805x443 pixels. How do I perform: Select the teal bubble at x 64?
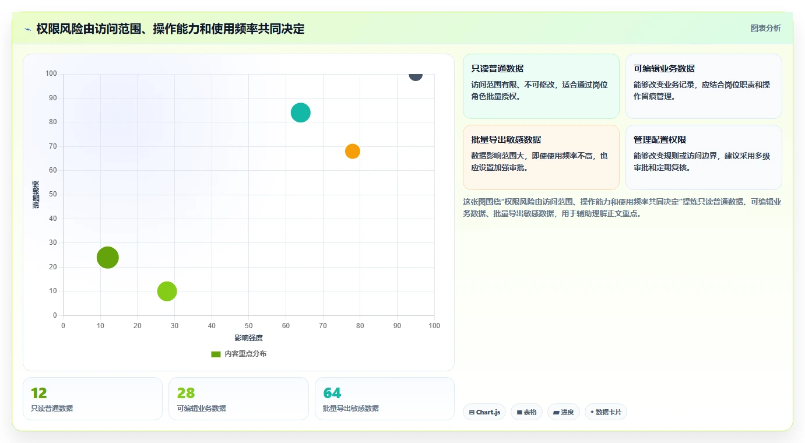(x=301, y=112)
